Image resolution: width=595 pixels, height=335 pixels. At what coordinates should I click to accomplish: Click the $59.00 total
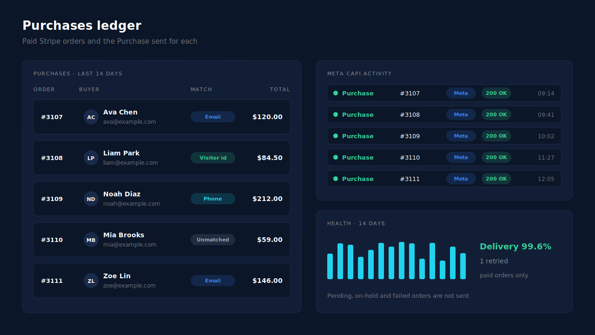point(270,240)
